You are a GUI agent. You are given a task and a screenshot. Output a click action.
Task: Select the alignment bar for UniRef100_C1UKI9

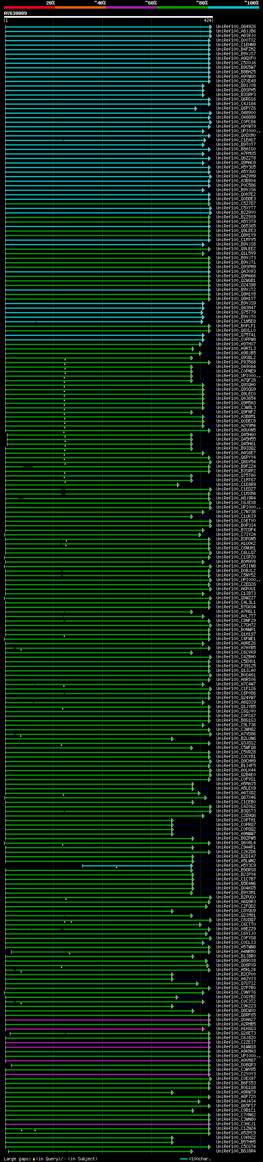pyautogui.click(x=99, y=516)
